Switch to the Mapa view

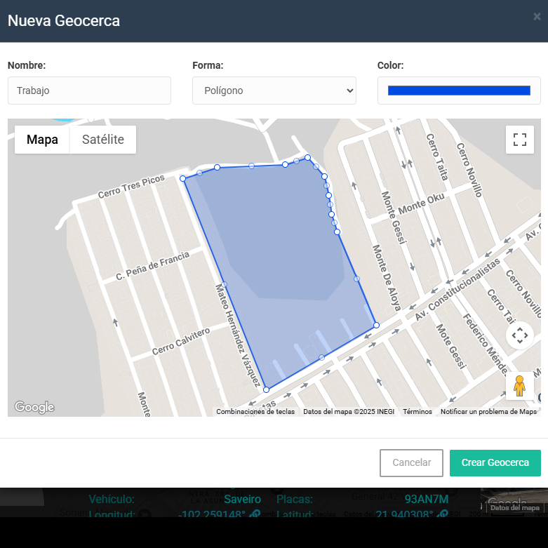pos(42,140)
